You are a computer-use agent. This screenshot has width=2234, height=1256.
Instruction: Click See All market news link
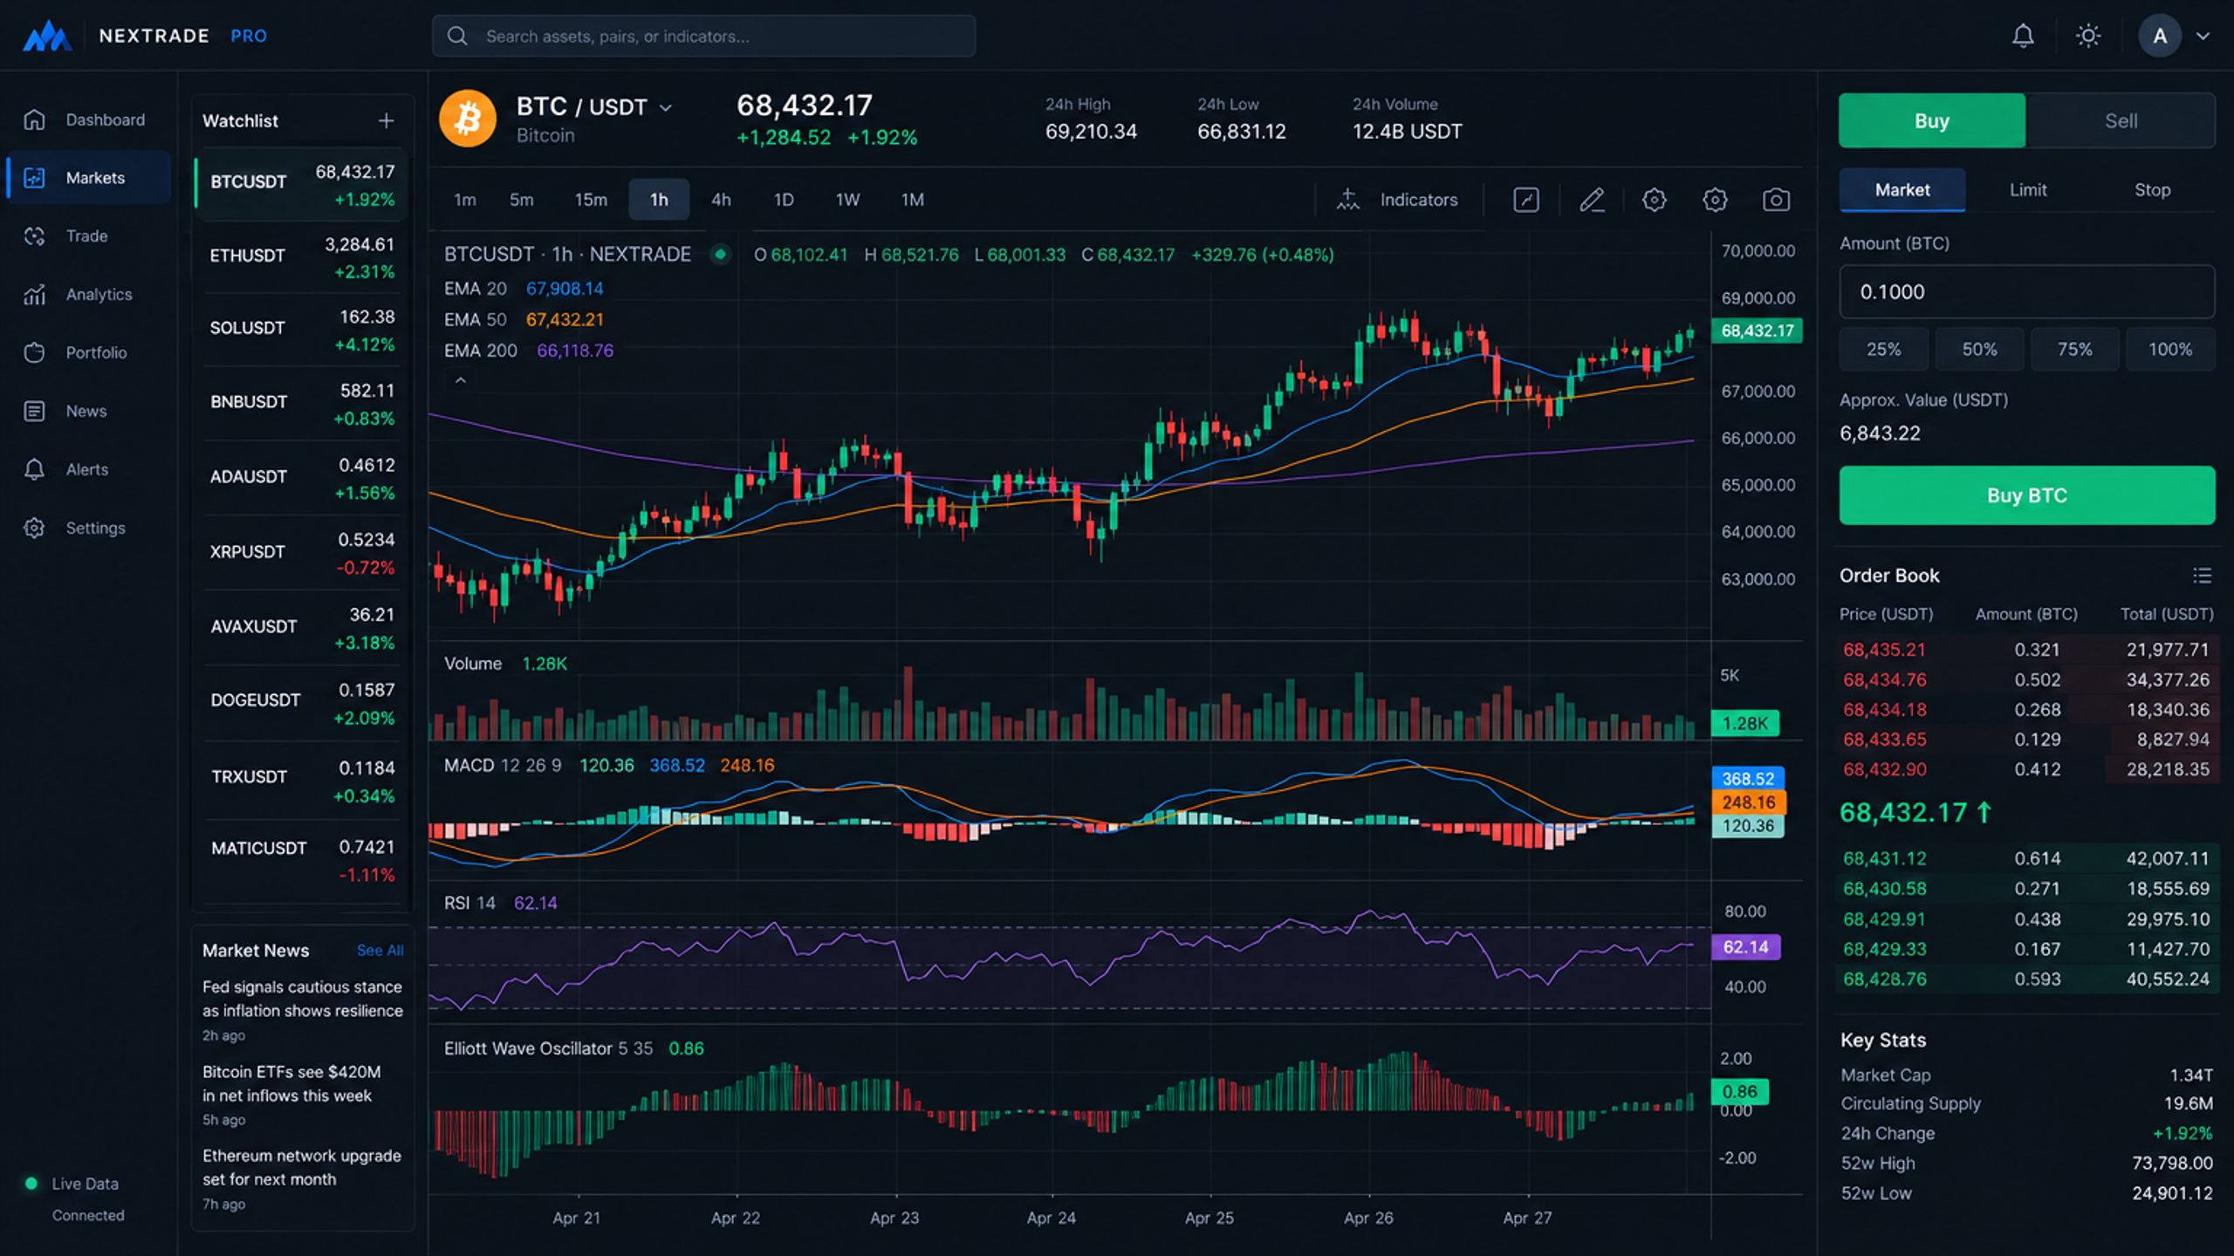click(380, 950)
